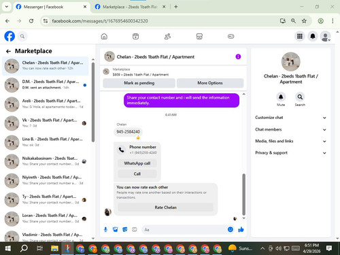
Task: Open the tab search dropdown arrow
Action: click(7, 7)
